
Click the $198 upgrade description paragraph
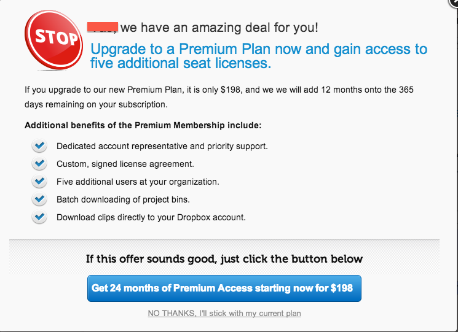[x=219, y=97]
